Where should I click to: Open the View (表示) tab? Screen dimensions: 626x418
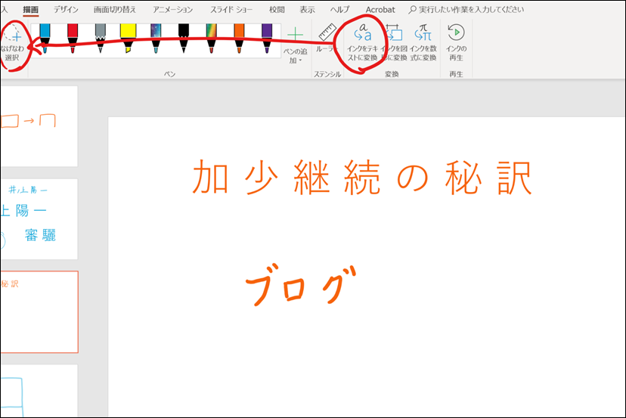[x=307, y=10]
